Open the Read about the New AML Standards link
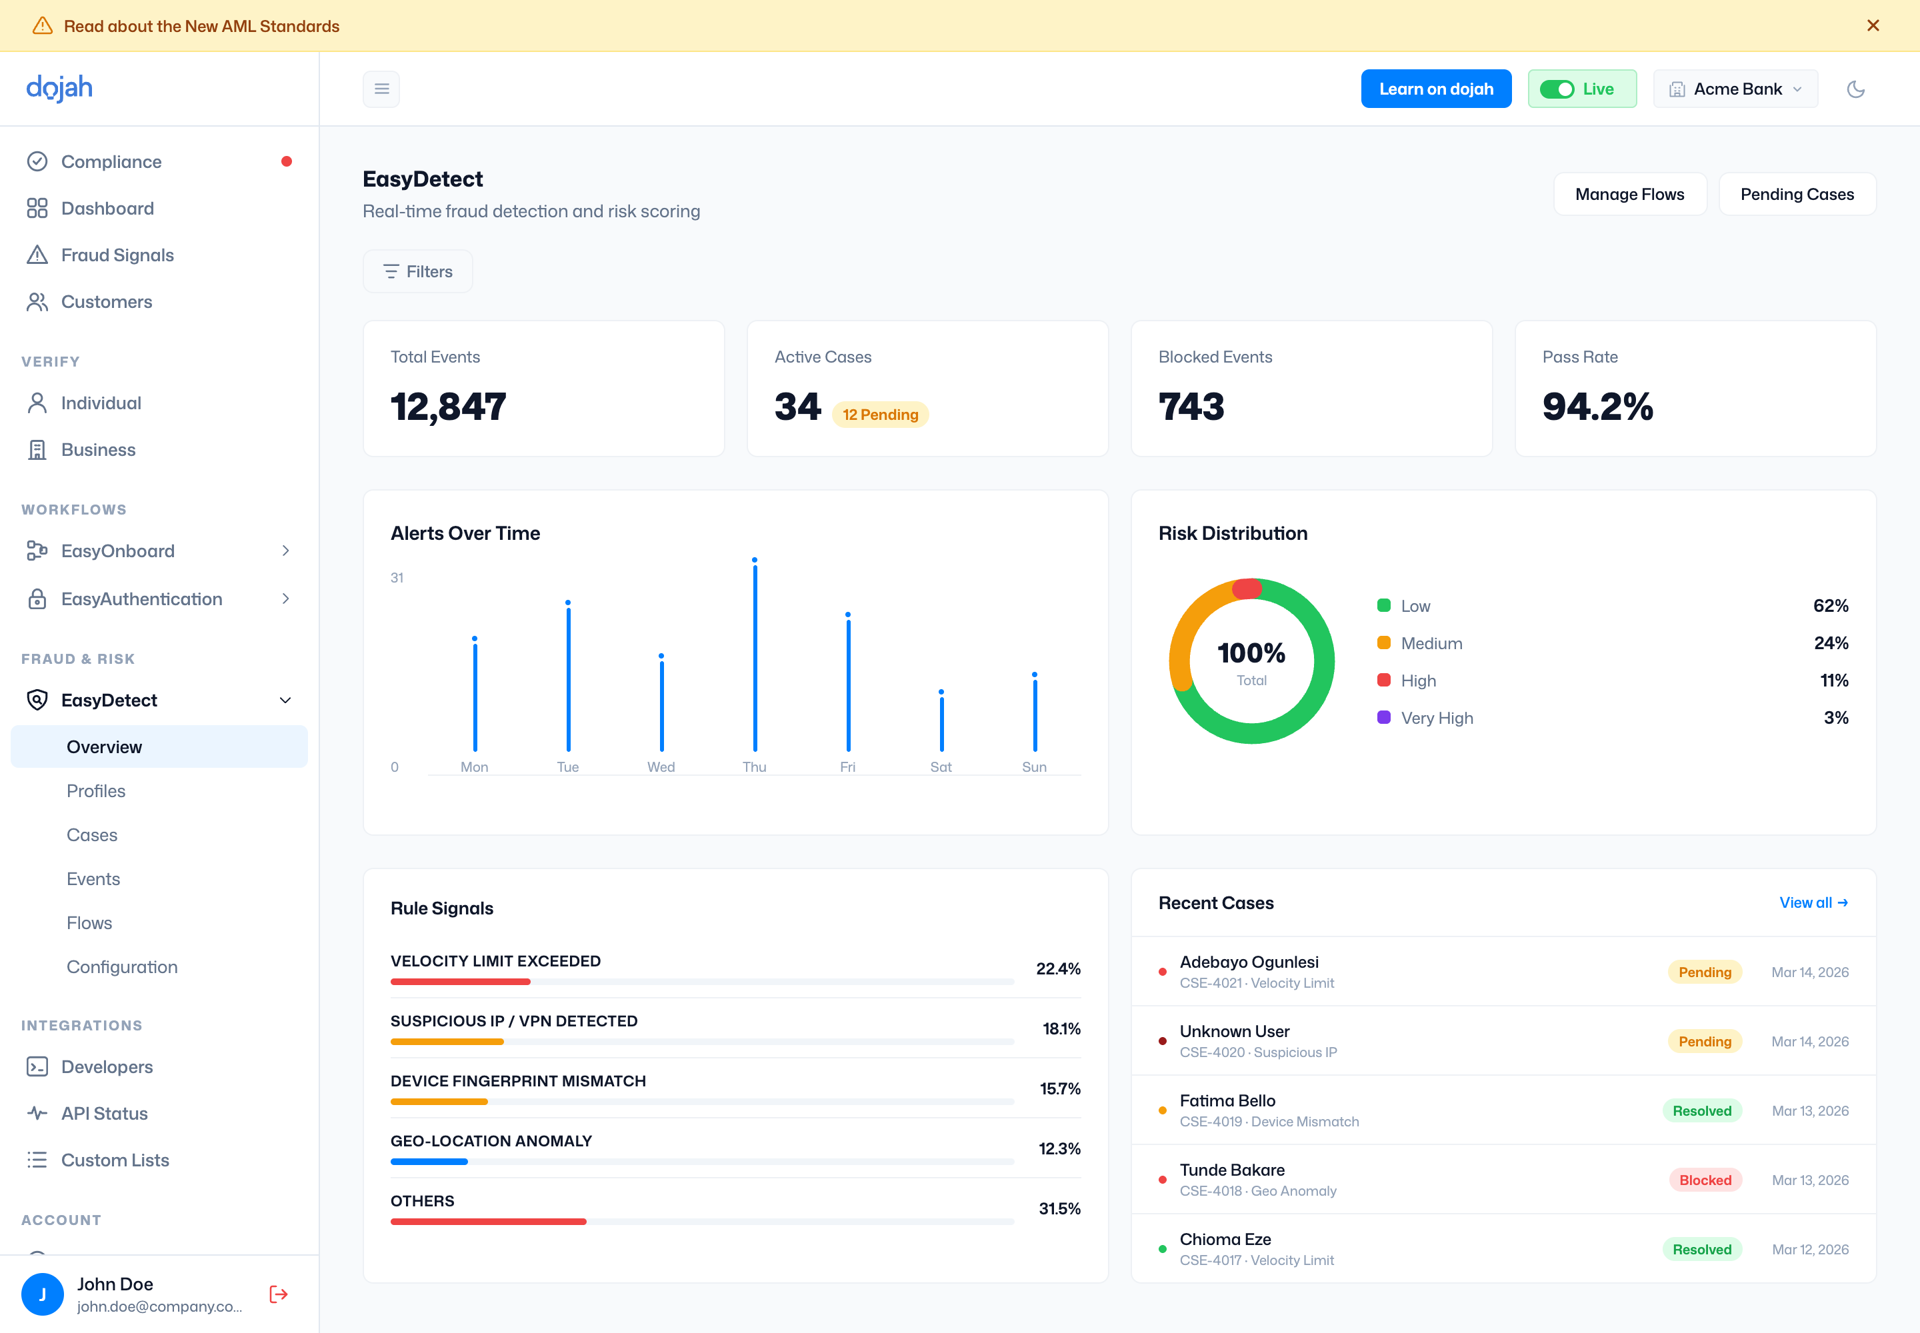Screen dimensions: 1920x1333 [x=201, y=26]
